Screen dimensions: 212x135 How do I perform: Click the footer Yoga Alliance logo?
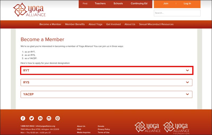click(x=148, y=127)
